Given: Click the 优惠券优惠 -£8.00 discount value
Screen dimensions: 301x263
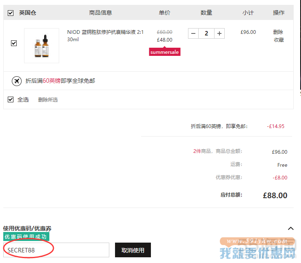Looking at the screenshot, I should pyautogui.click(x=280, y=177).
